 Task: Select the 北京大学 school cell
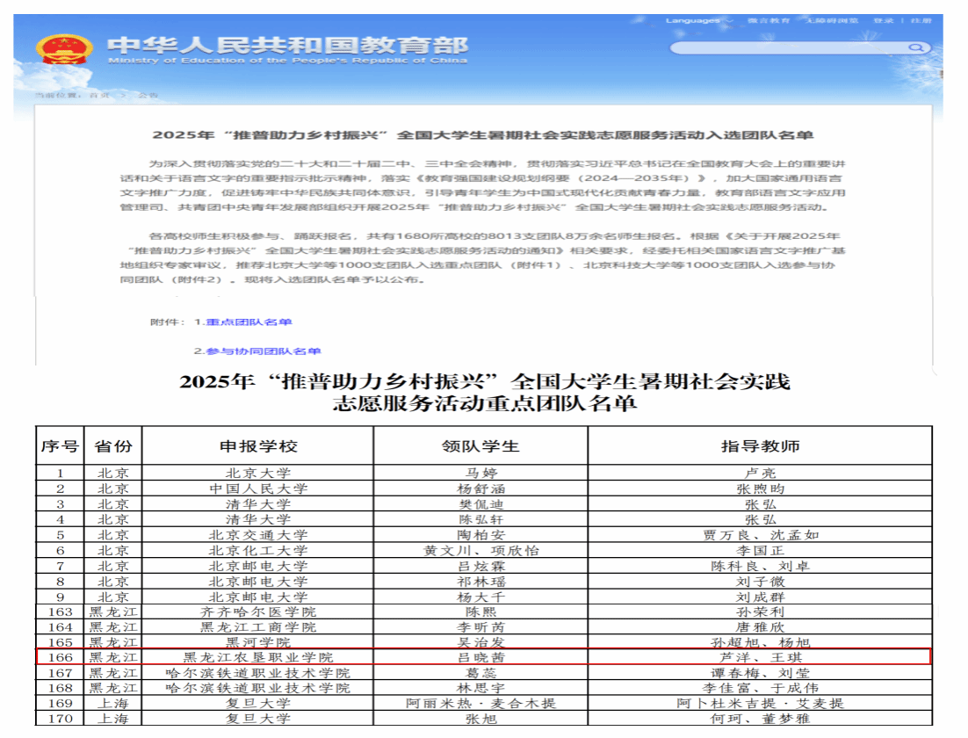click(x=258, y=473)
